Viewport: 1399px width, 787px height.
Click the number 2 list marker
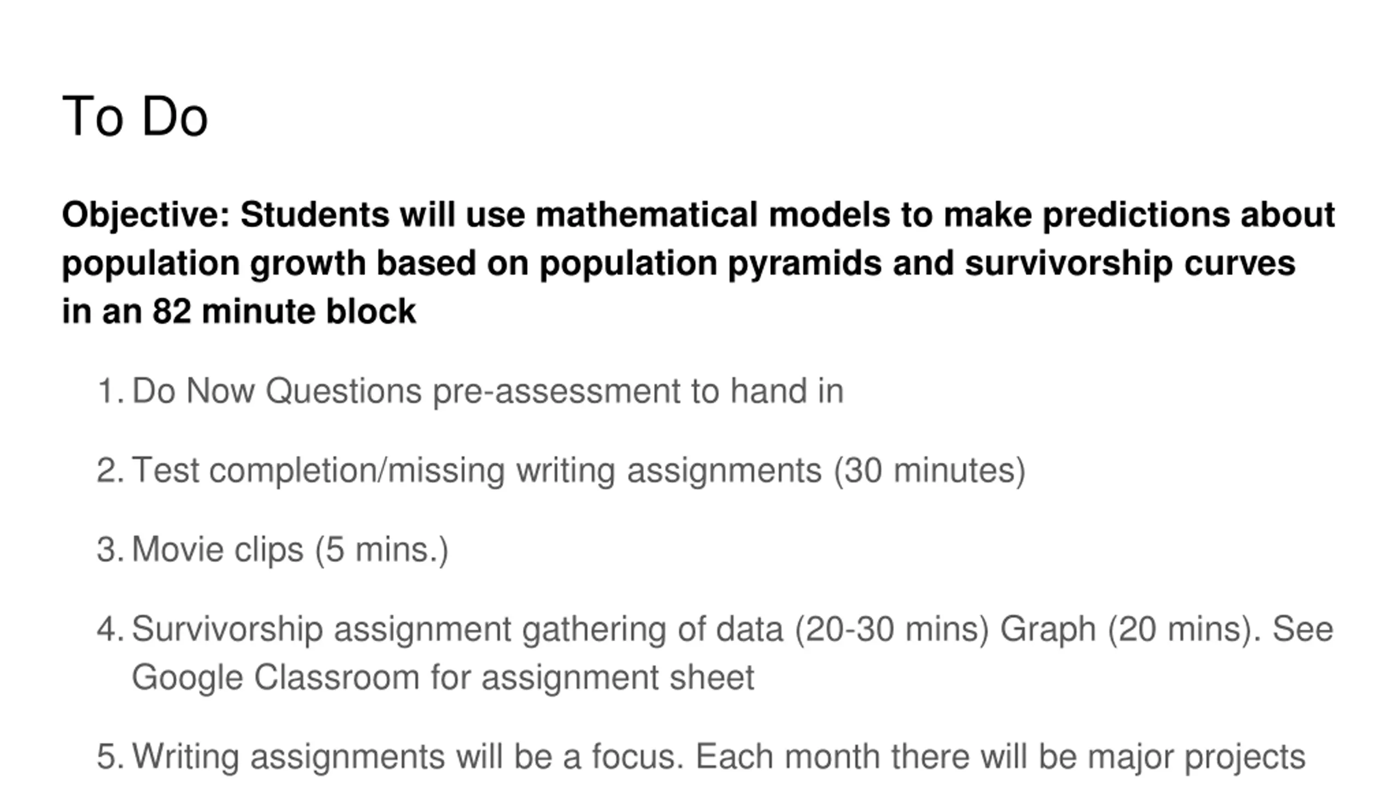pos(111,471)
